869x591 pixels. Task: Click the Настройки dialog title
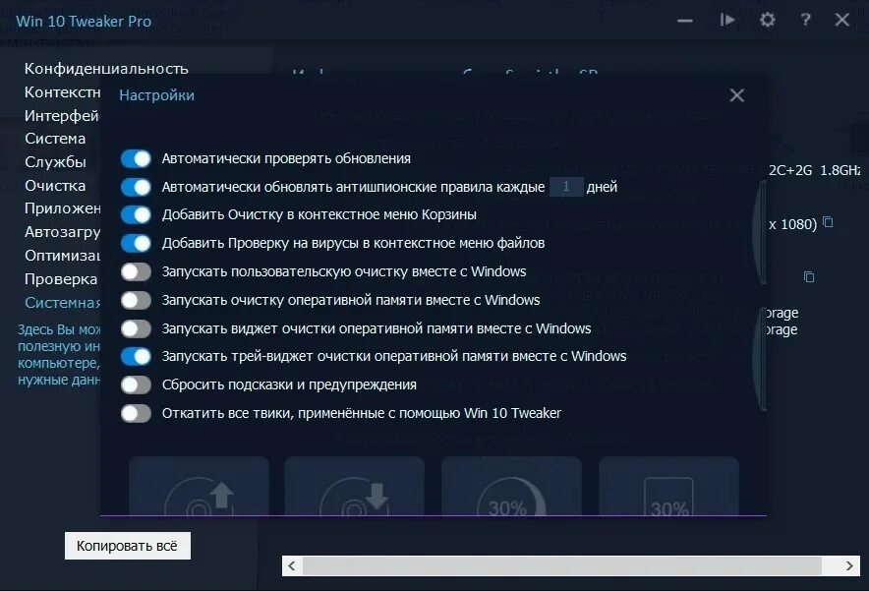[157, 95]
